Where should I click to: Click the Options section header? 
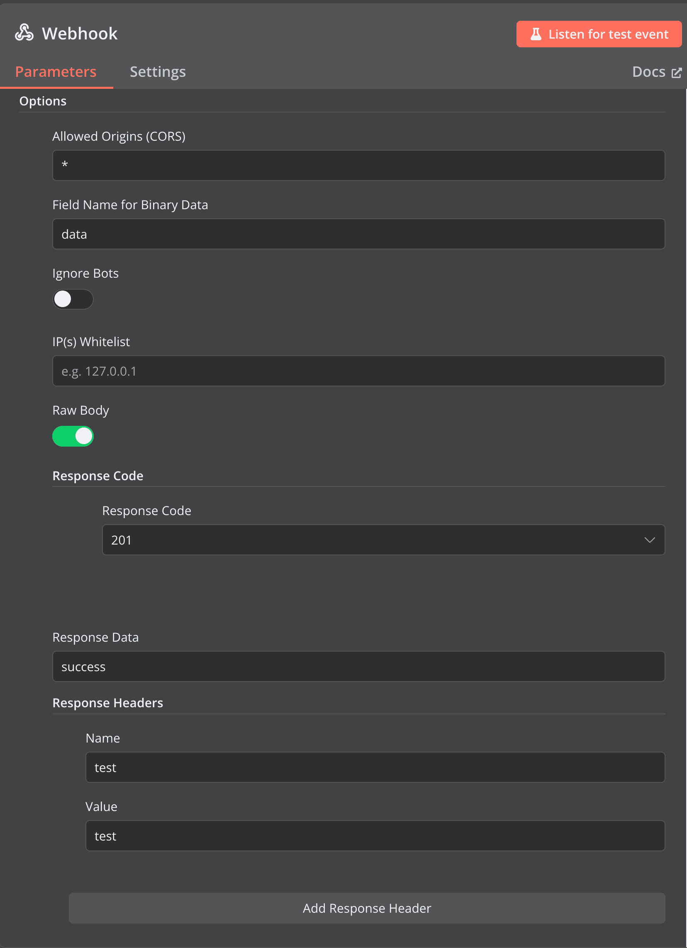click(43, 101)
